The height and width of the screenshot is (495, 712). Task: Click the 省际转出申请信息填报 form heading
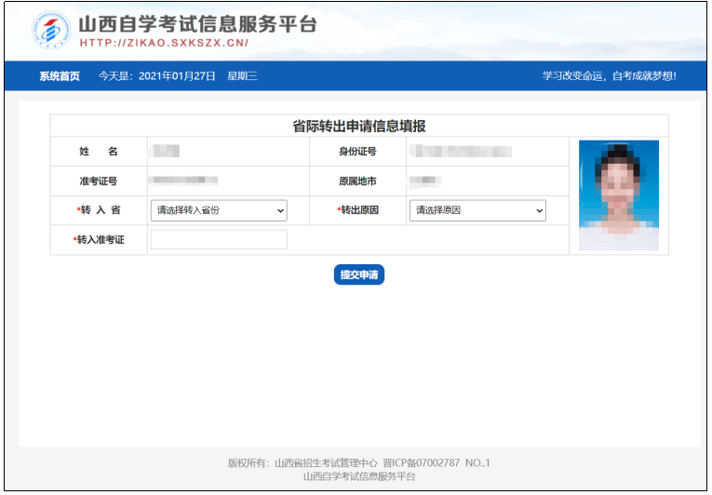tap(359, 127)
